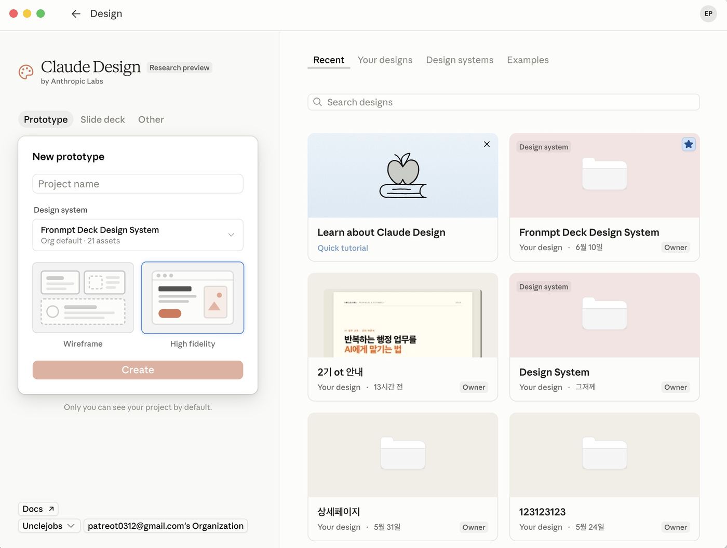This screenshot has height=548, width=727.
Task: Open the 2기 ot 안내 design thumbnail
Action: [403, 316]
